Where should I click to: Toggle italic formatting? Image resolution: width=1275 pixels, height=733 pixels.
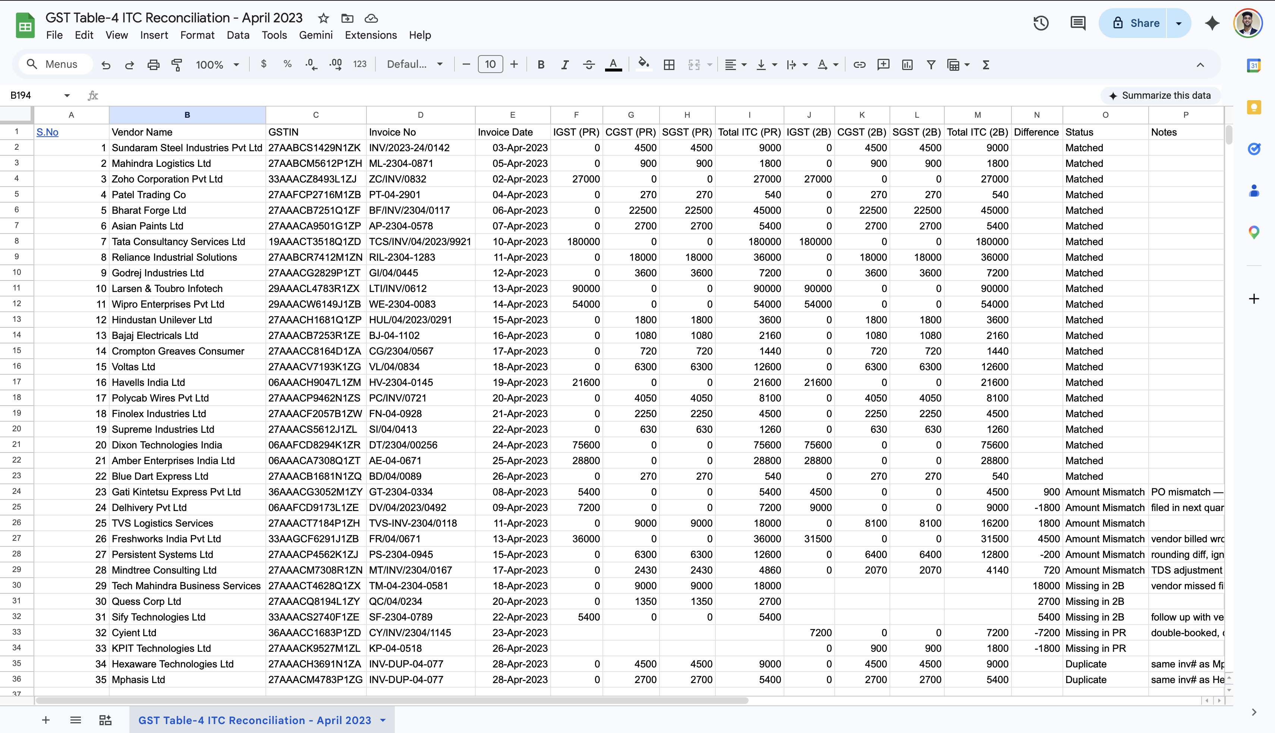point(565,64)
